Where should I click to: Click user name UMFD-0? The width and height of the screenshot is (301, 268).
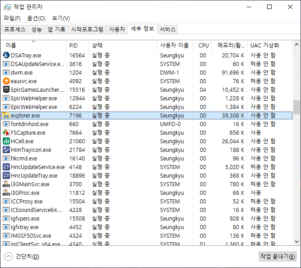click(170, 124)
